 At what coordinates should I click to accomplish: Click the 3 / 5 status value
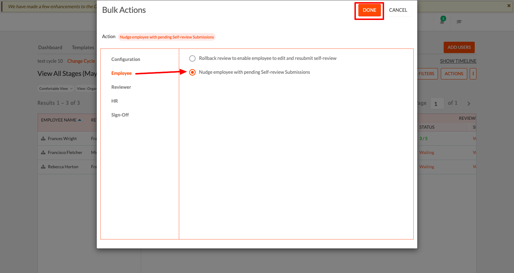423,139
